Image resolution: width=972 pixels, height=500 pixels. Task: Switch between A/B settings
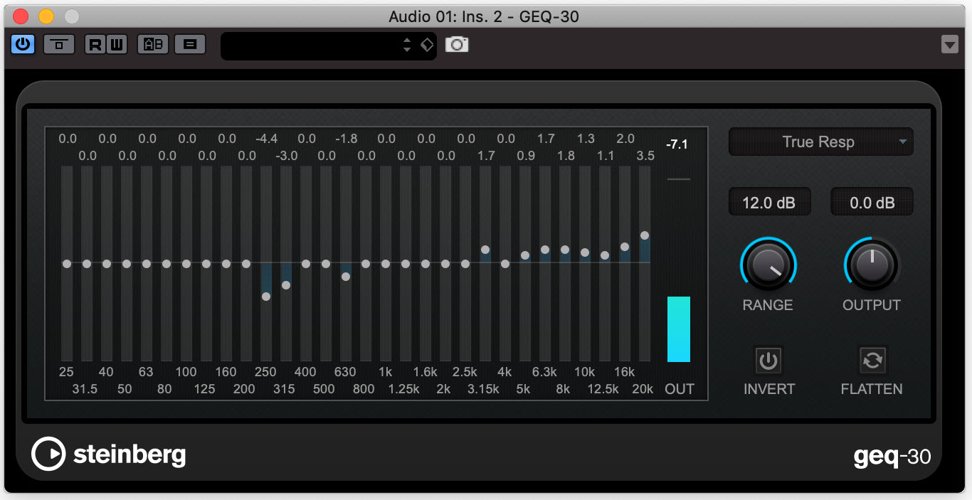[153, 45]
